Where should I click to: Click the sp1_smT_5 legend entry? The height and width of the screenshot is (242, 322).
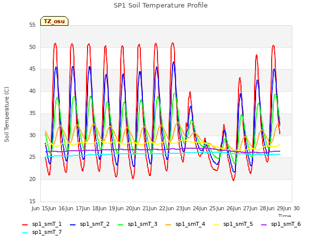(x=233, y=224)
